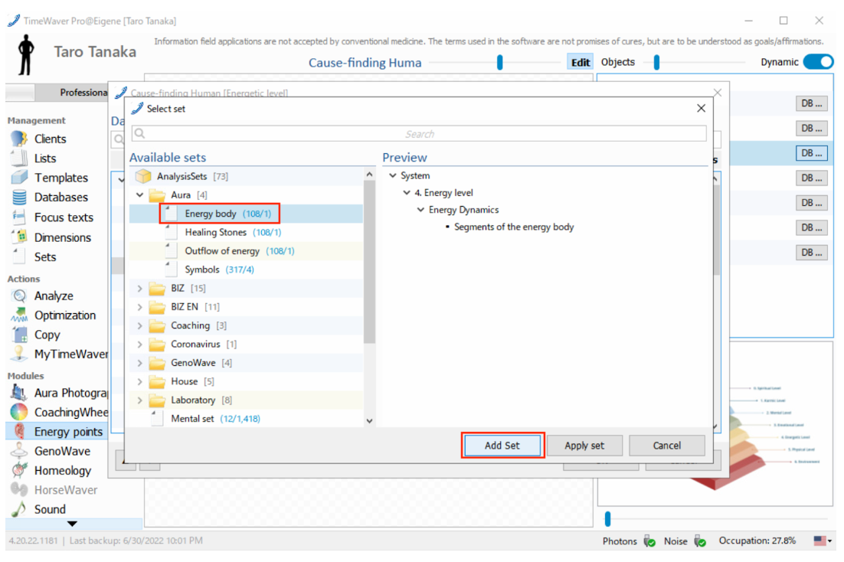Screen dimensions: 844x562
Task: Expand the BIZ folder
Action: [140, 288]
